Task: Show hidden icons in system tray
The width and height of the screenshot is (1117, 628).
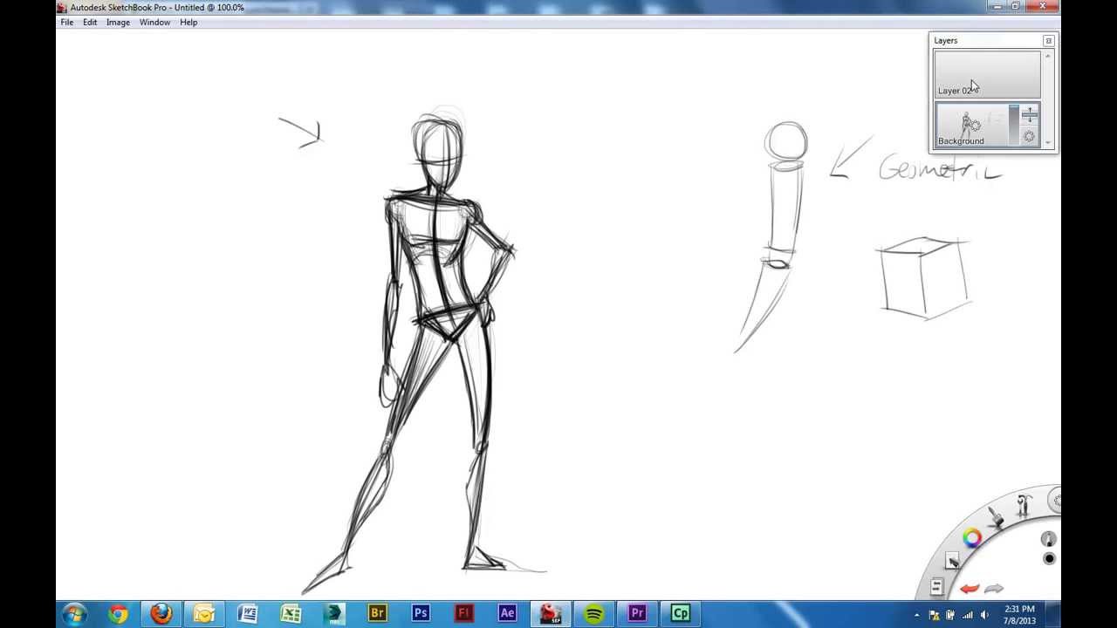Action: click(916, 615)
